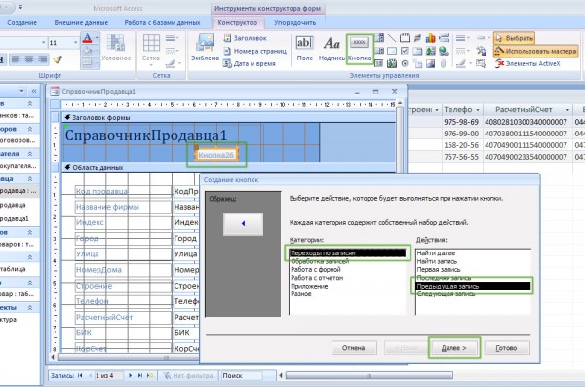
Task: Insert Эмблема logo into the form
Action: [x=205, y=48]
